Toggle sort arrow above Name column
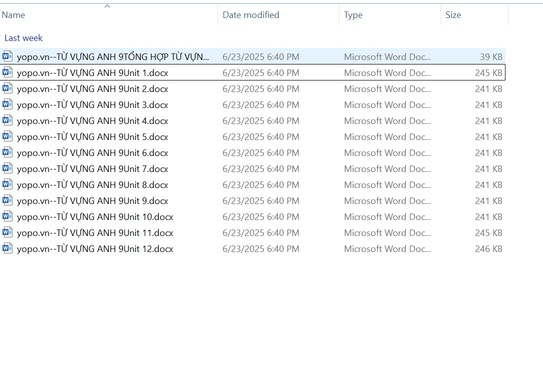543x378 pixels. (107, 6)
